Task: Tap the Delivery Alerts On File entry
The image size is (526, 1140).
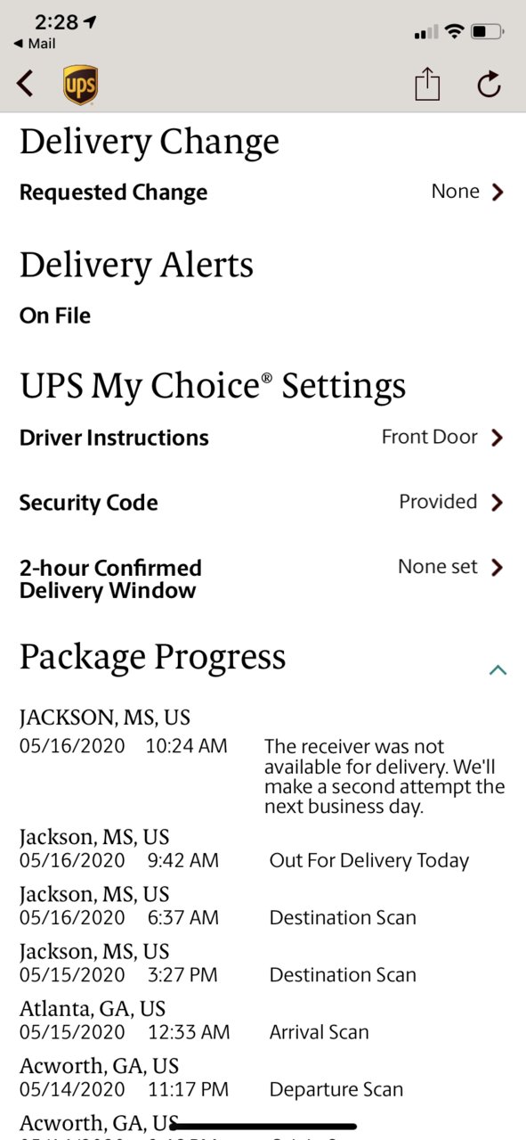Action: point(55,316)
